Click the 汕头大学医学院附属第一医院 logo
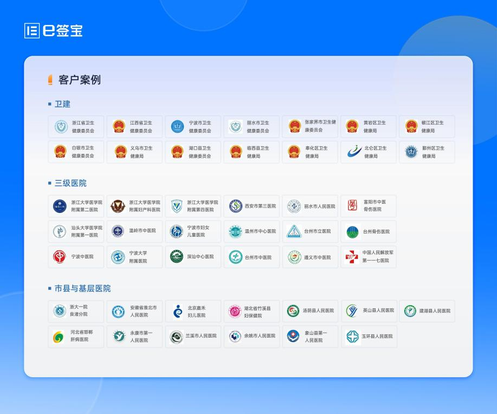The height and width of the screenshot is (414, 497). [x=60, y=231]
